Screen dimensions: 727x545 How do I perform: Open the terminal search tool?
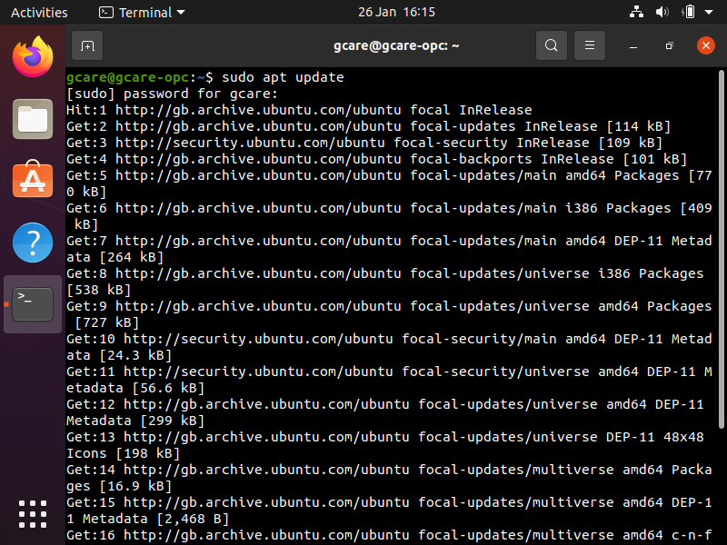pyautogui.click(x=552, y=45)
